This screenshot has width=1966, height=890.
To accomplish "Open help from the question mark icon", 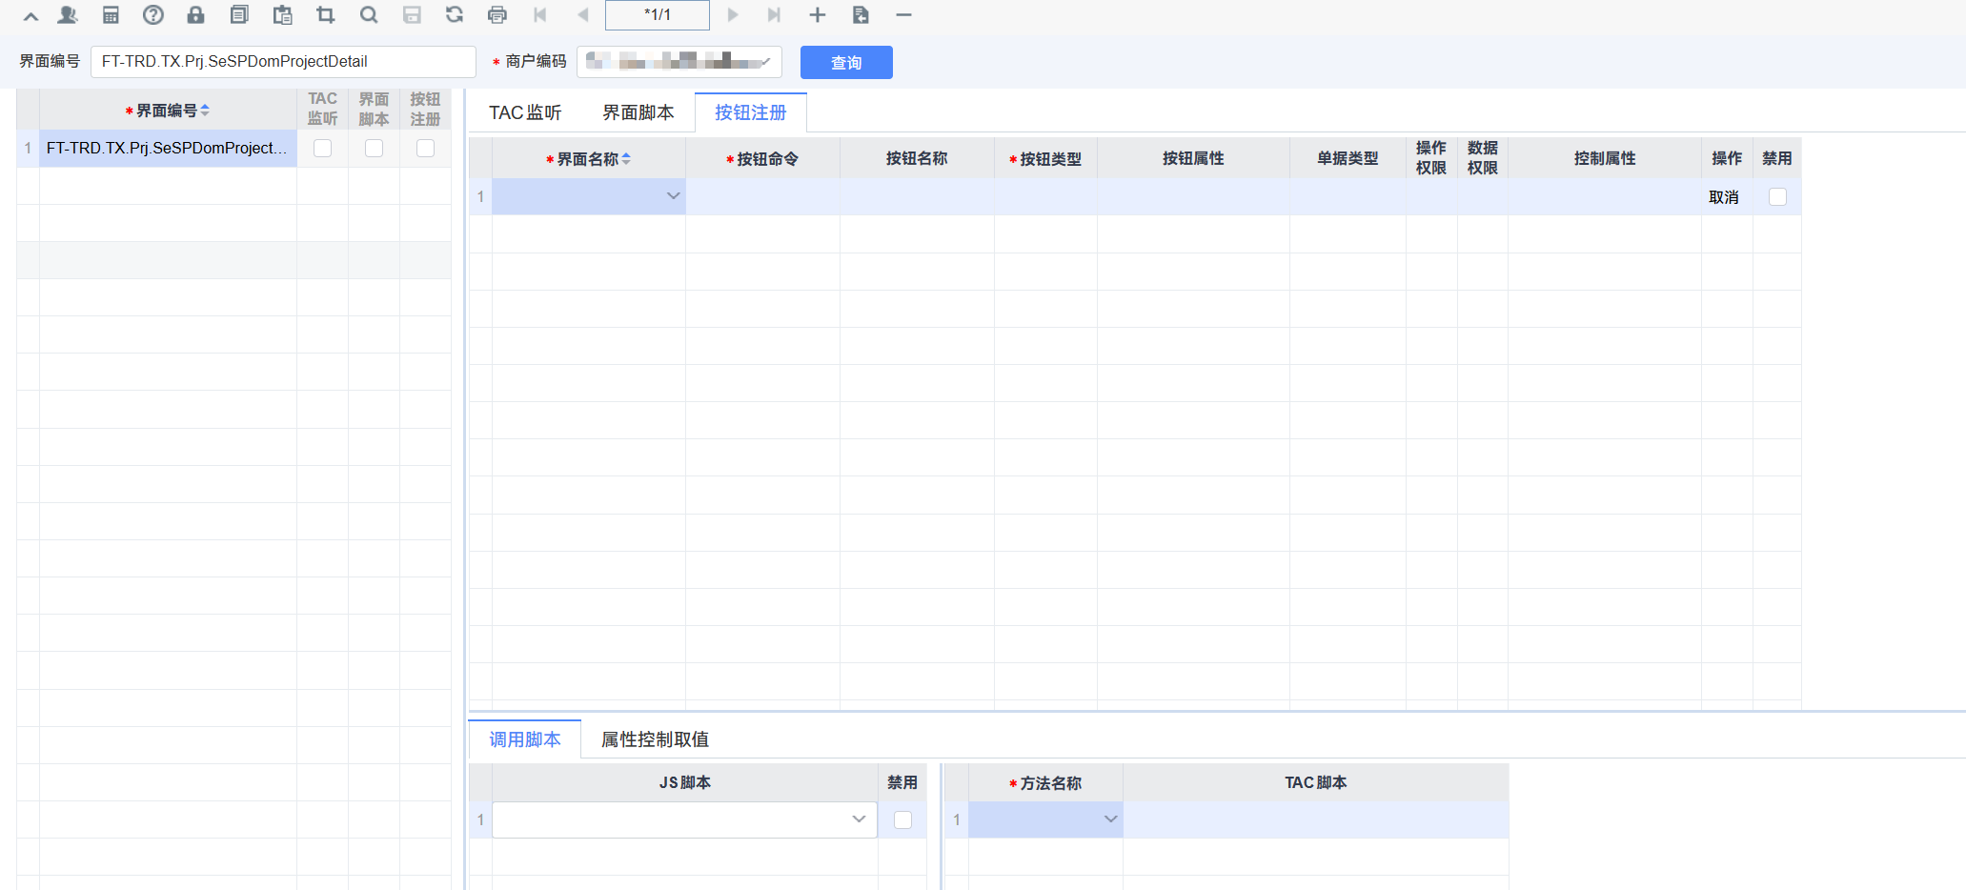I will tap(153, 15).
